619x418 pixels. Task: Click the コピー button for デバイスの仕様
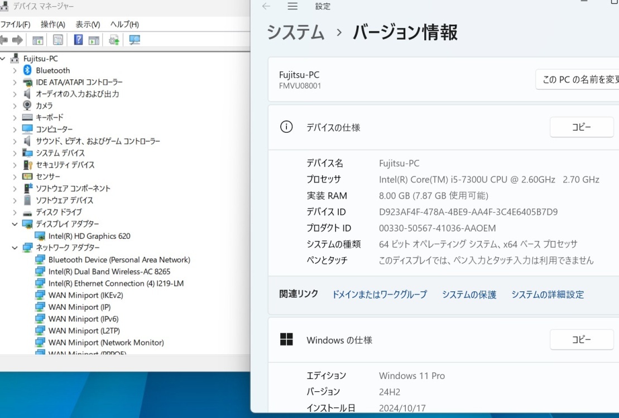point(582,127)
